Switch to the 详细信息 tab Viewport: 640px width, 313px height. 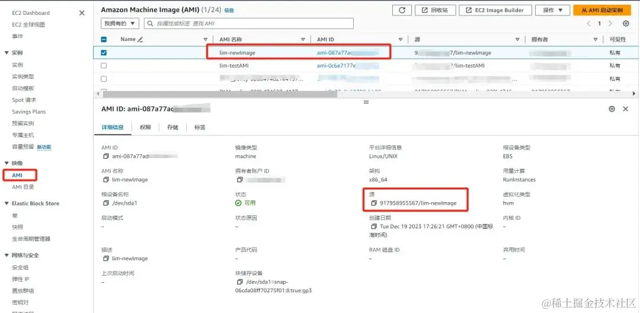tap(112, 127)
